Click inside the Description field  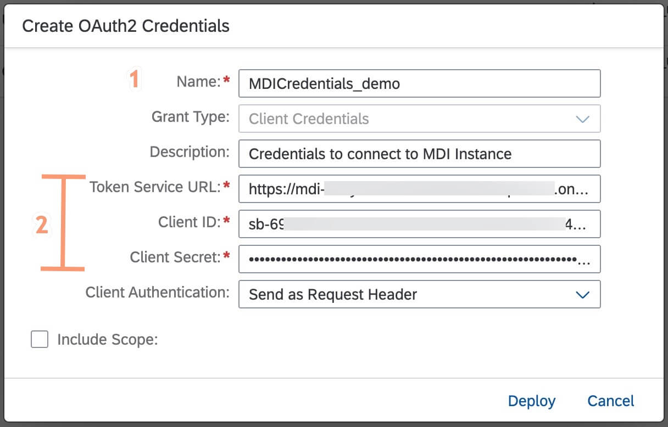pos(419,154)
